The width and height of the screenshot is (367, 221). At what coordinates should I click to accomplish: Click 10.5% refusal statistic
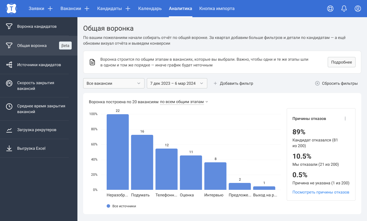coord(302,156)
